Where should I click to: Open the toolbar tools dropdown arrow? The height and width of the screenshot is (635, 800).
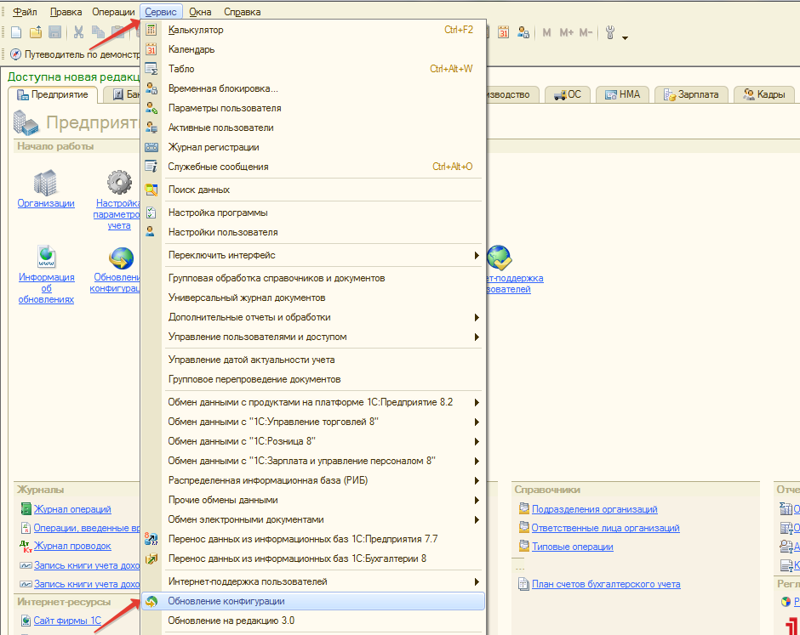(626, 37)
